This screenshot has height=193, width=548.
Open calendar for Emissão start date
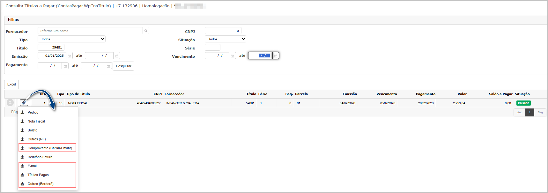tap(69, 56)
